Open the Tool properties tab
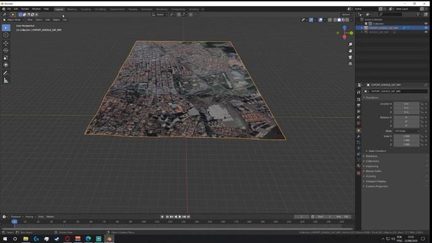The image size is (432, 243). point(358,92)
